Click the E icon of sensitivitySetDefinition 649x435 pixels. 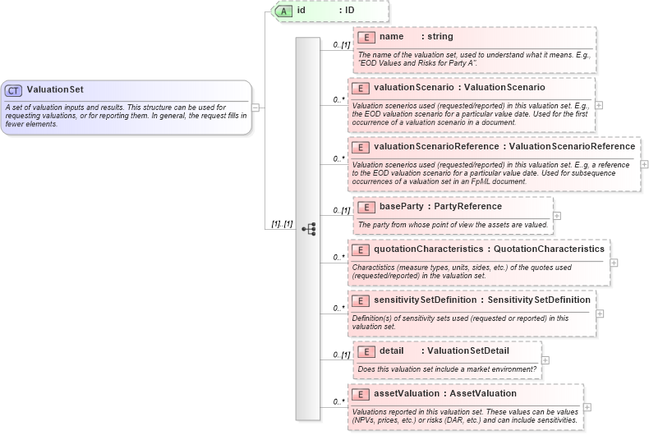[x=361, y=301]
